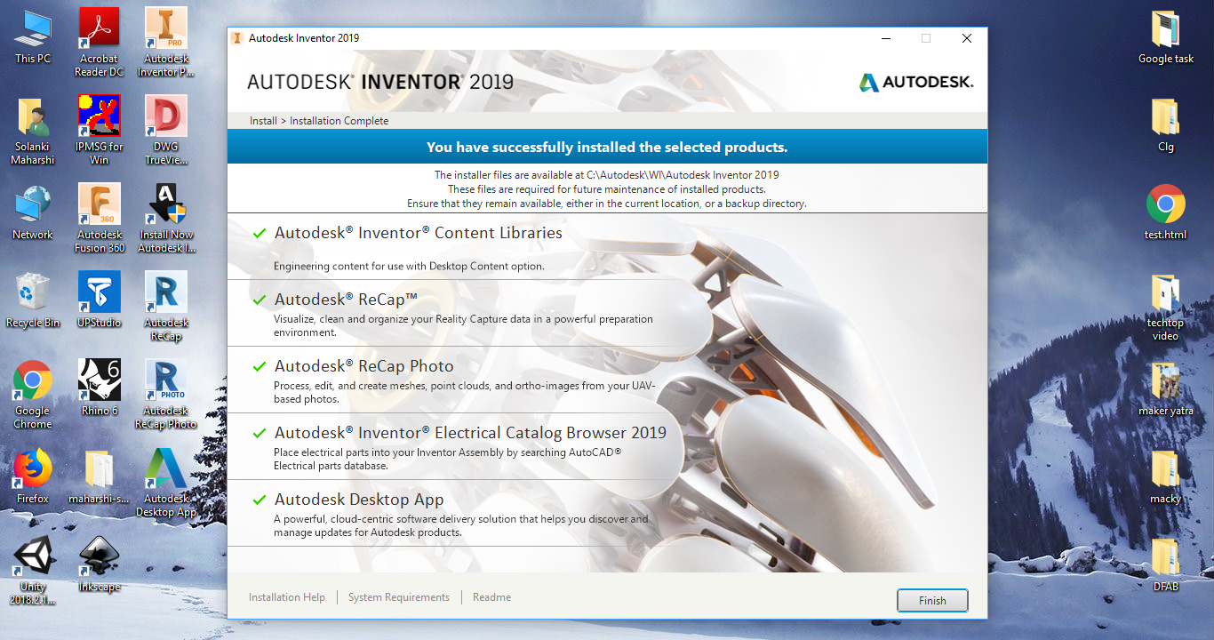Minimize the Autodesk Inventor 2019 installer window
1214x640 pixels.
[886, 38]
